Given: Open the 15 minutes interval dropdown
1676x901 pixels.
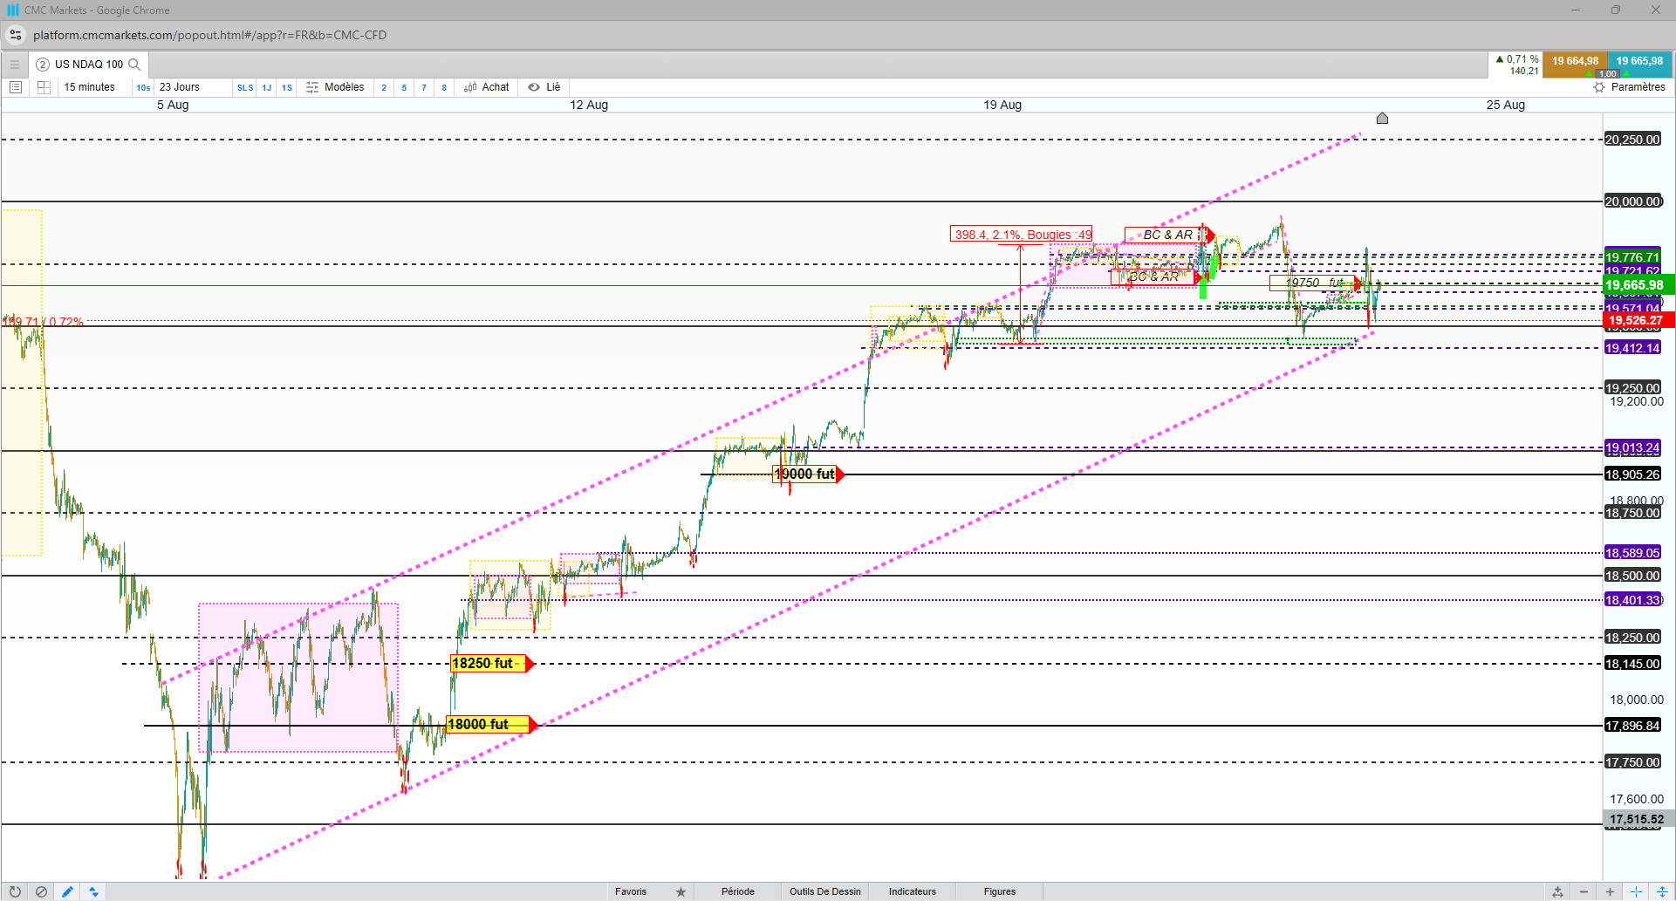Looking at the screenshot, I should point(90,87).
